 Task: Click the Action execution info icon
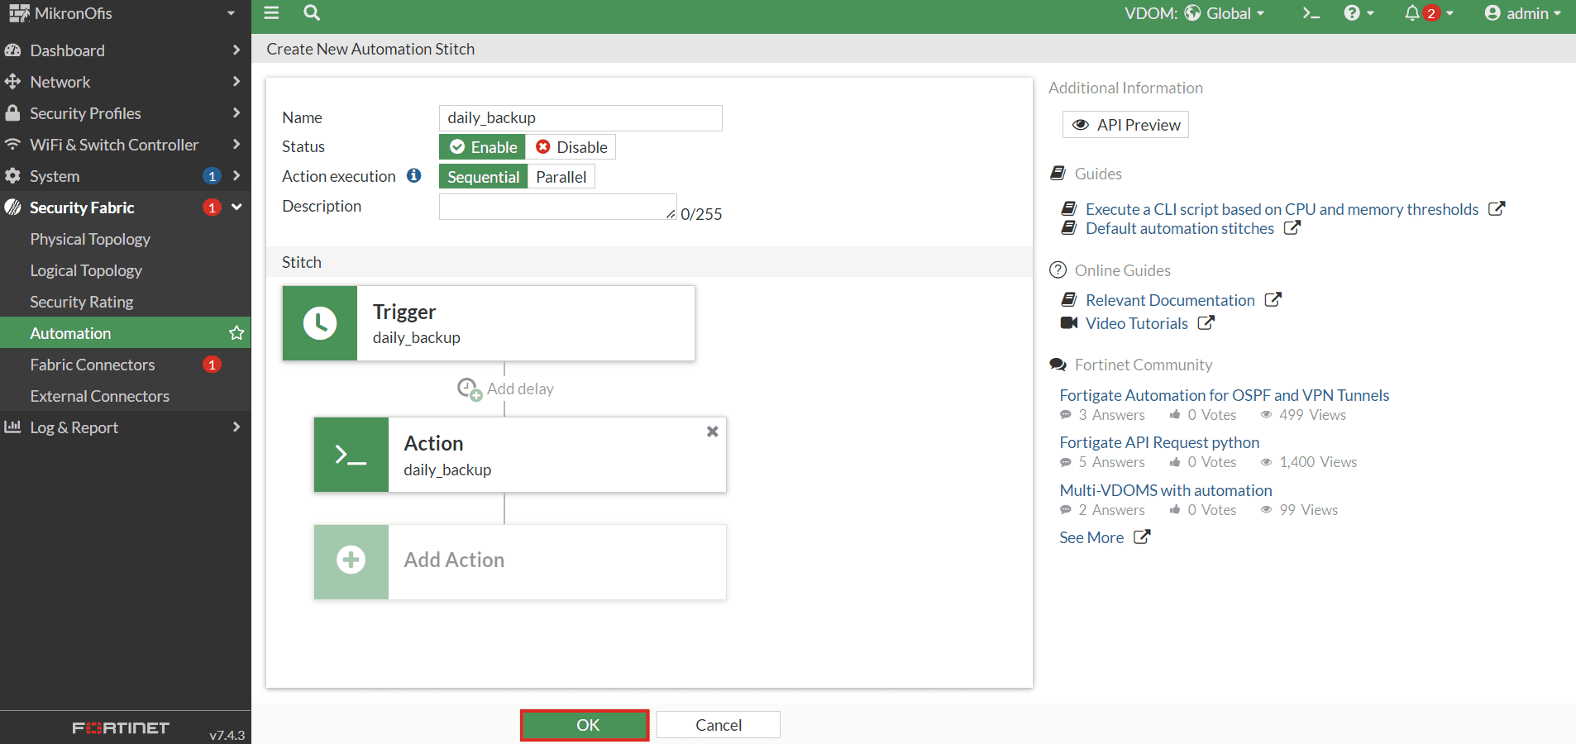(414, 175)
